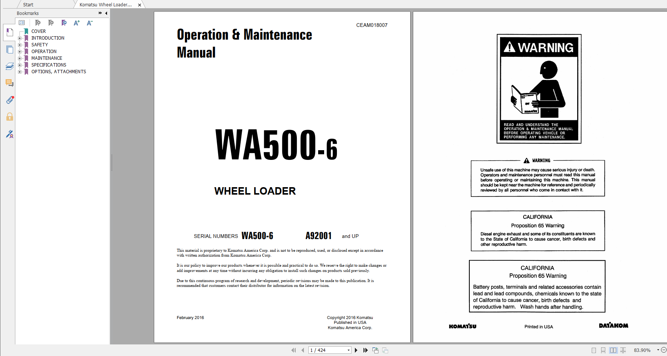Expand the MAINTENANCE bookmark node
The image size is (667, 356).
(x=20, y=58)
